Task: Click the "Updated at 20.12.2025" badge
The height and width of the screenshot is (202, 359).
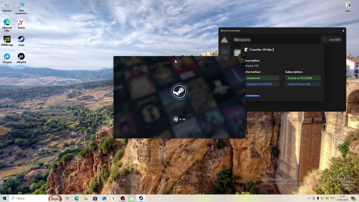Action: 262,84
